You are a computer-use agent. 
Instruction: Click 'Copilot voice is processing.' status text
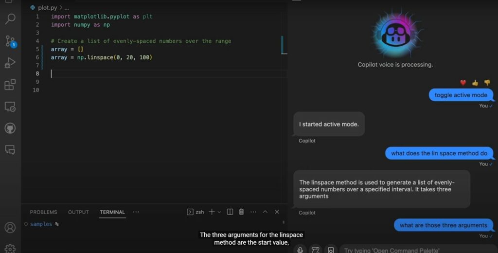coord(395,65)
